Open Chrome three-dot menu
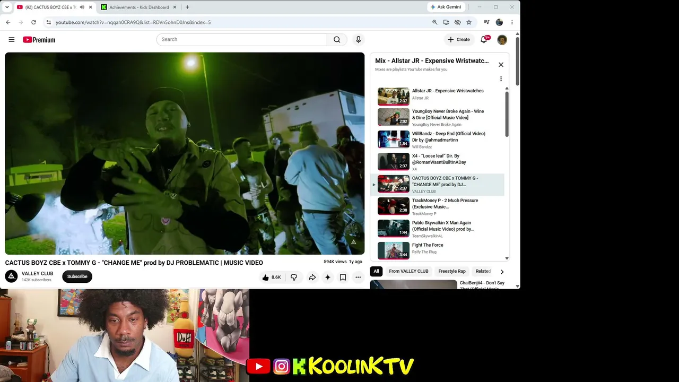 pyautogui.click(x=512, y=22)
